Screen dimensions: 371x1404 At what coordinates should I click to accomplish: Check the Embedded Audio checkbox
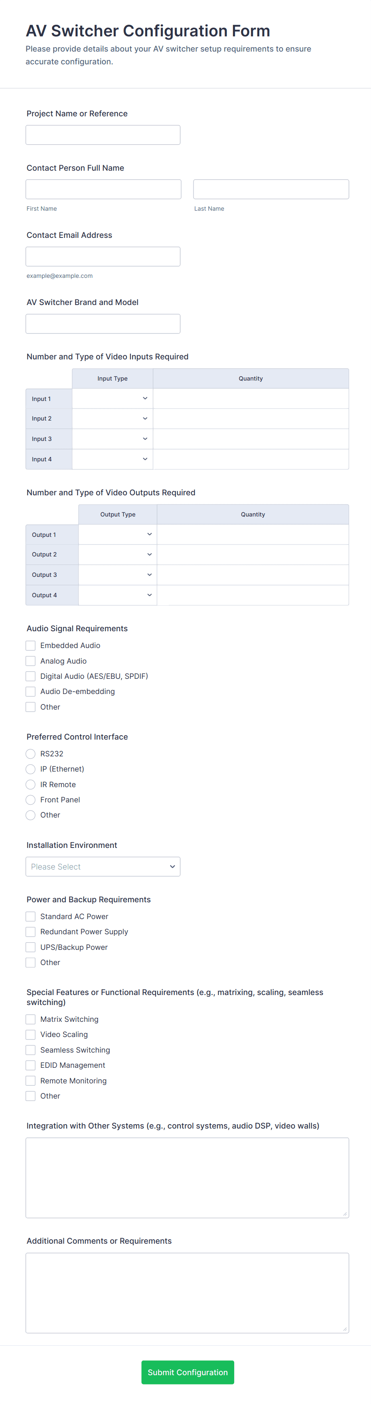tap(30, 645)
